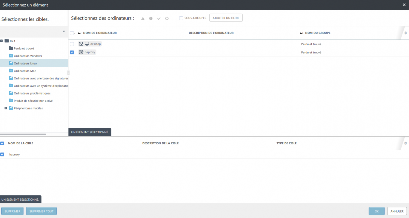Open computer table column settings gear
Viewport: 409px width, 218px height.
[x=405, y=33]
